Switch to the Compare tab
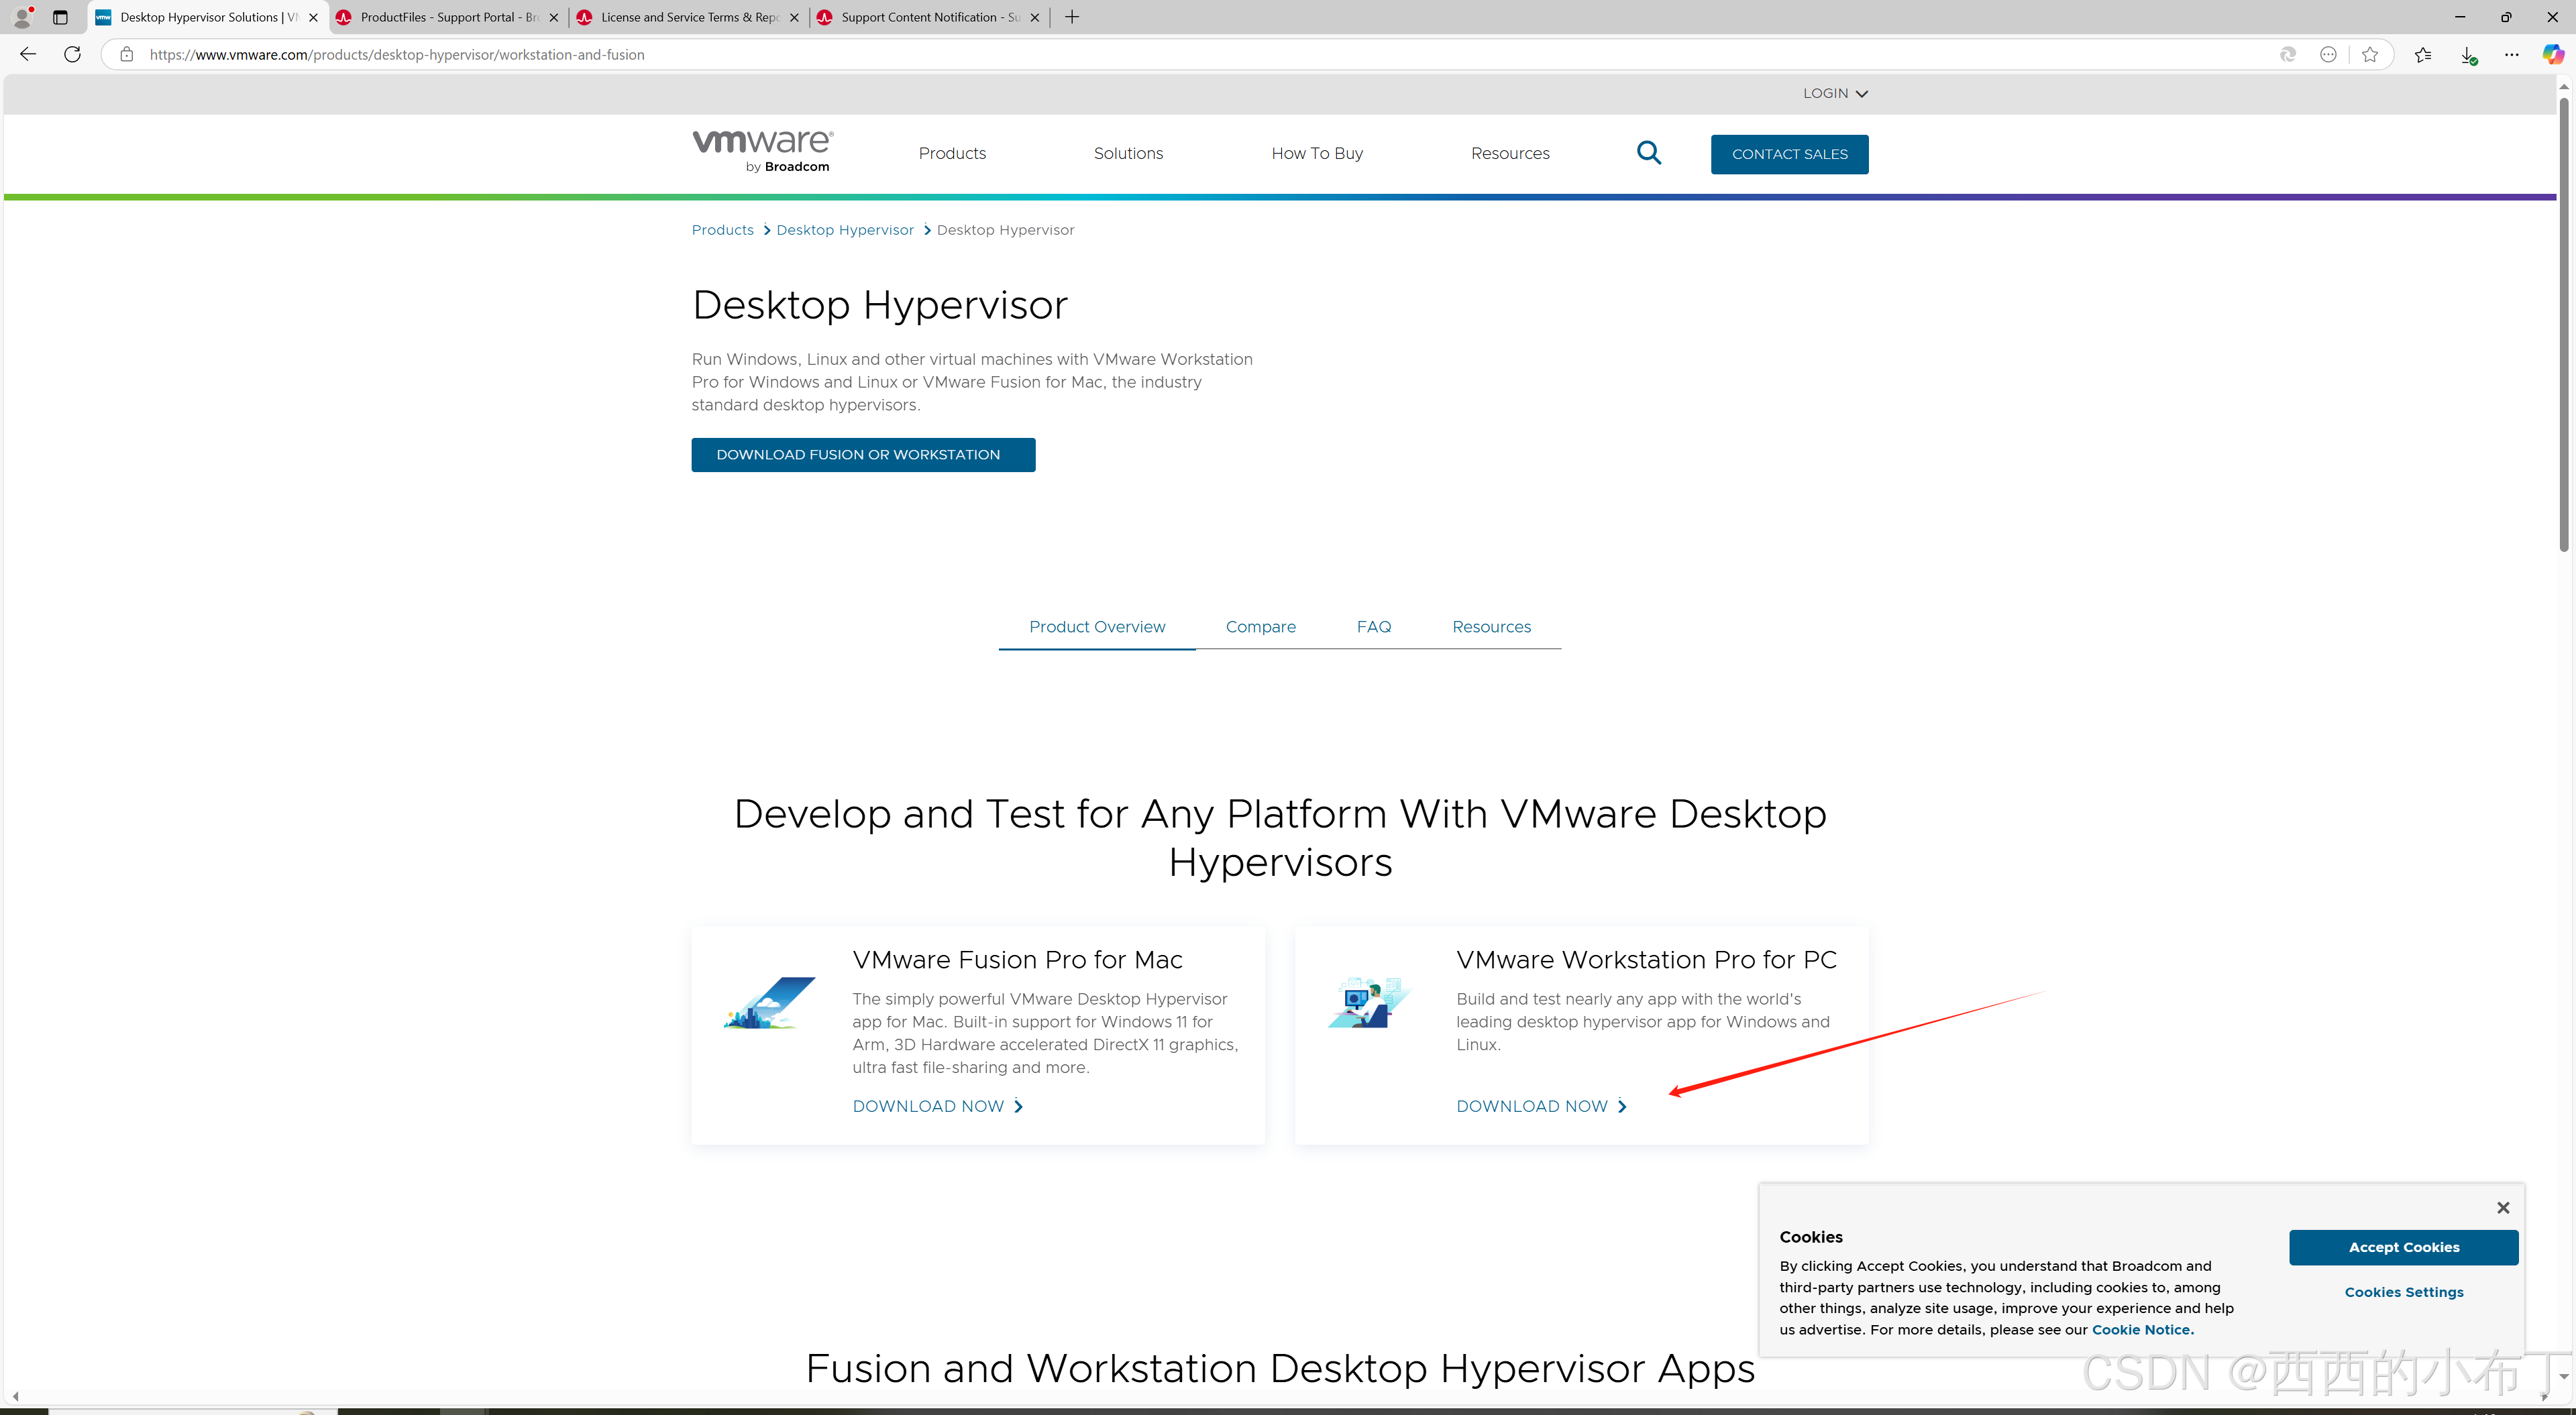Image resolution: width=2576 pixels, height=1415 pixels. (x=1260, y=626)
